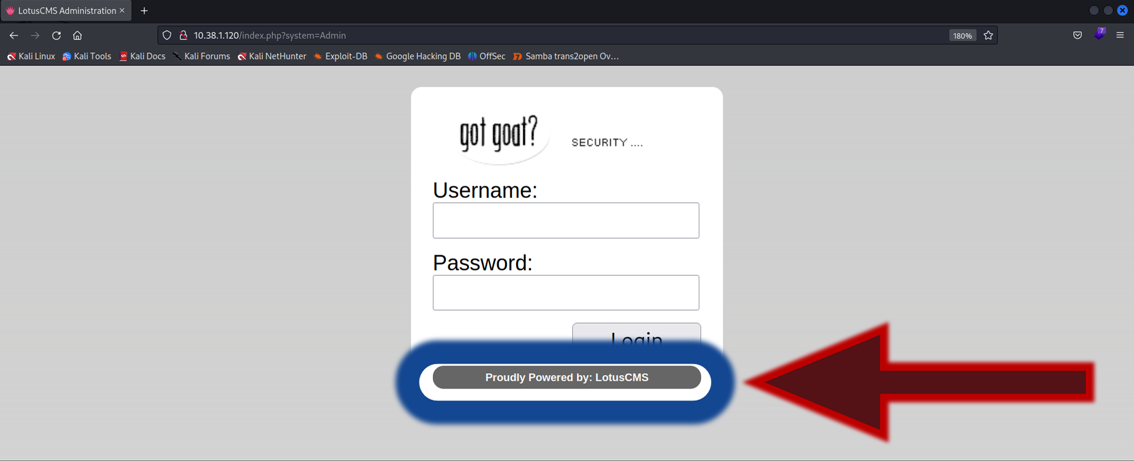Select the LotusCMS Administration tab

pos(66,11)
